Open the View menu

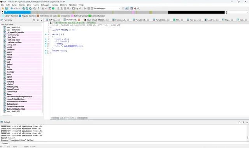click(29, 5)
